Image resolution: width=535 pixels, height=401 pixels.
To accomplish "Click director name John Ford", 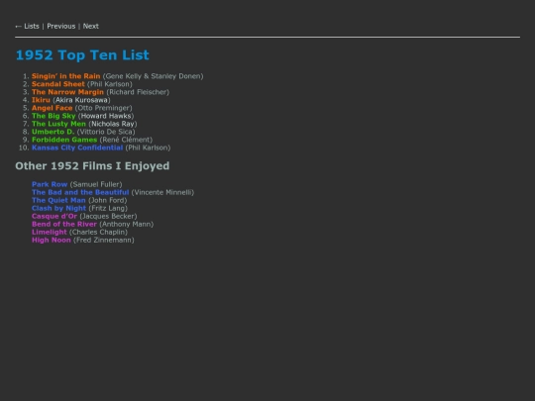I will tap(107, 200).
